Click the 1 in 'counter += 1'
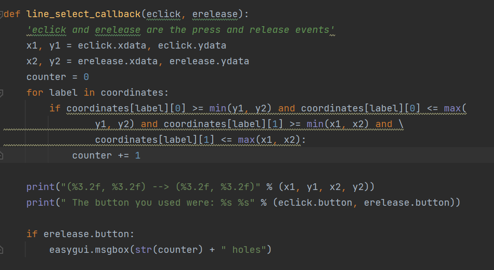This screenshot has height=270, width=494. [x=138, y=155]
